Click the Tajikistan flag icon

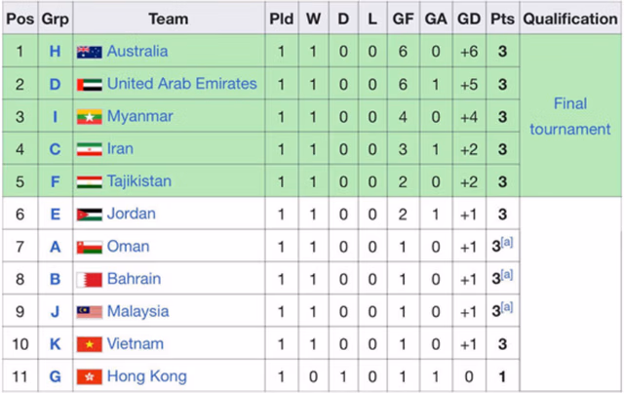(x=90, y=181)
